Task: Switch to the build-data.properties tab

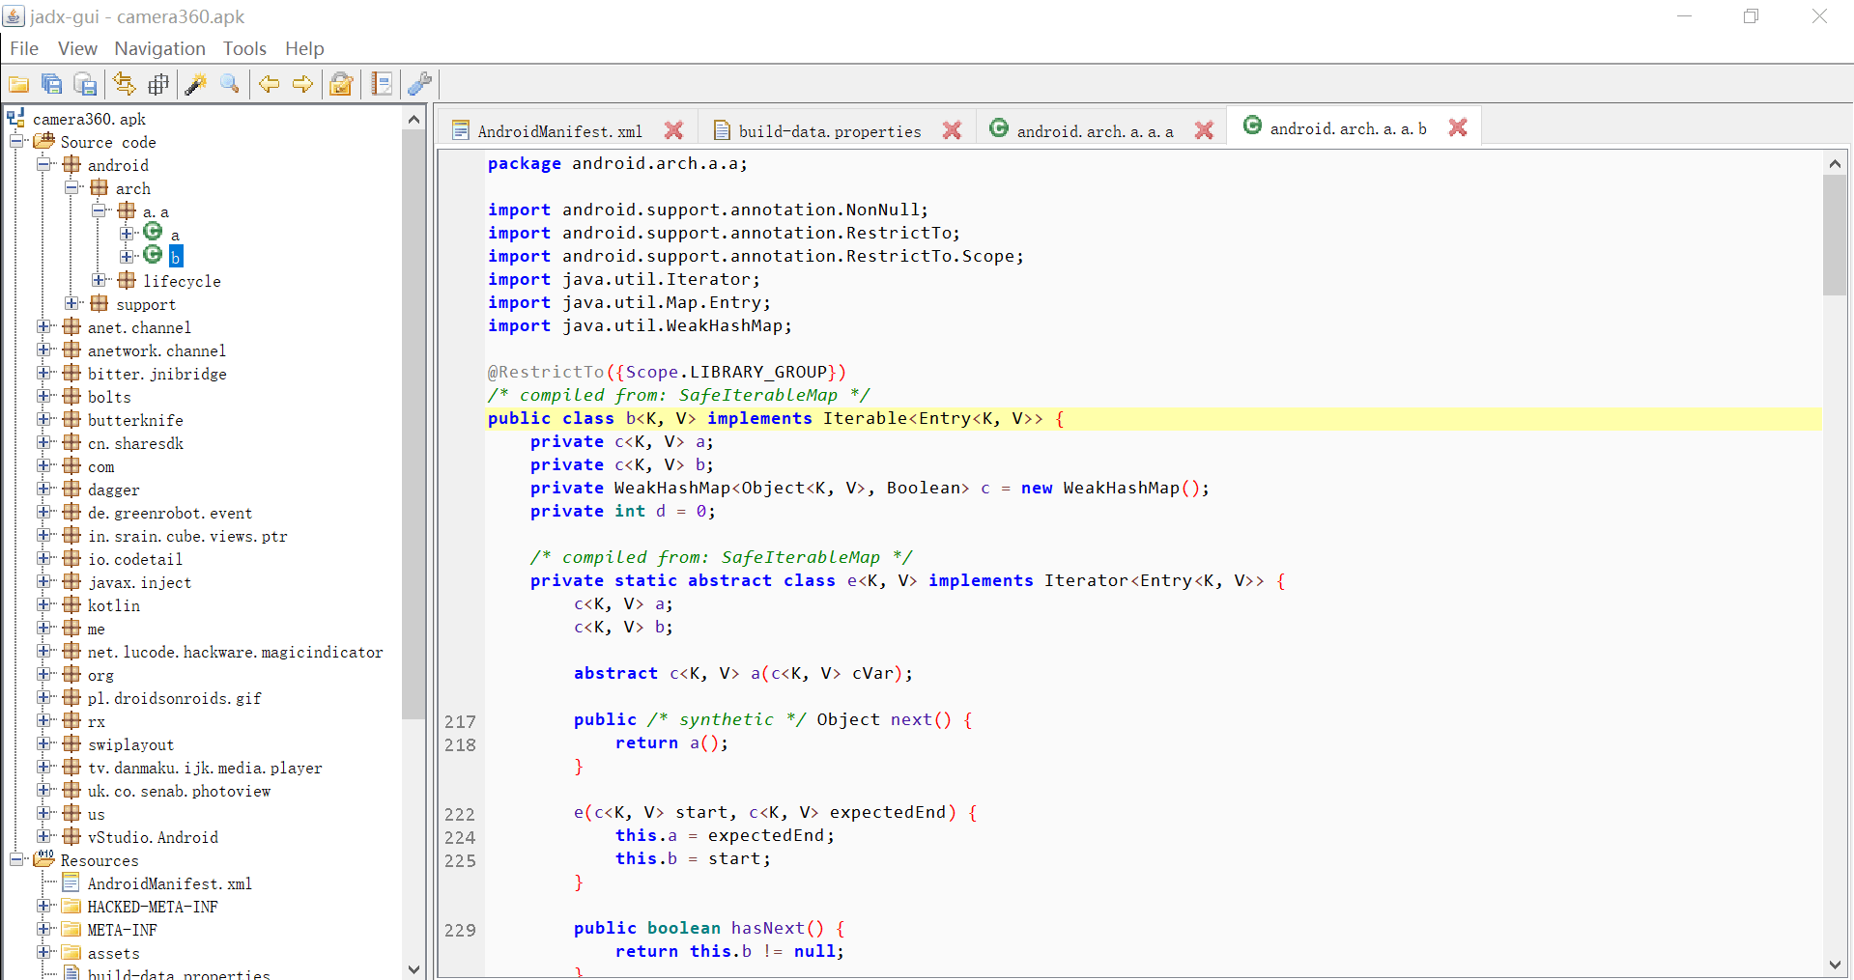Action: 830,131
